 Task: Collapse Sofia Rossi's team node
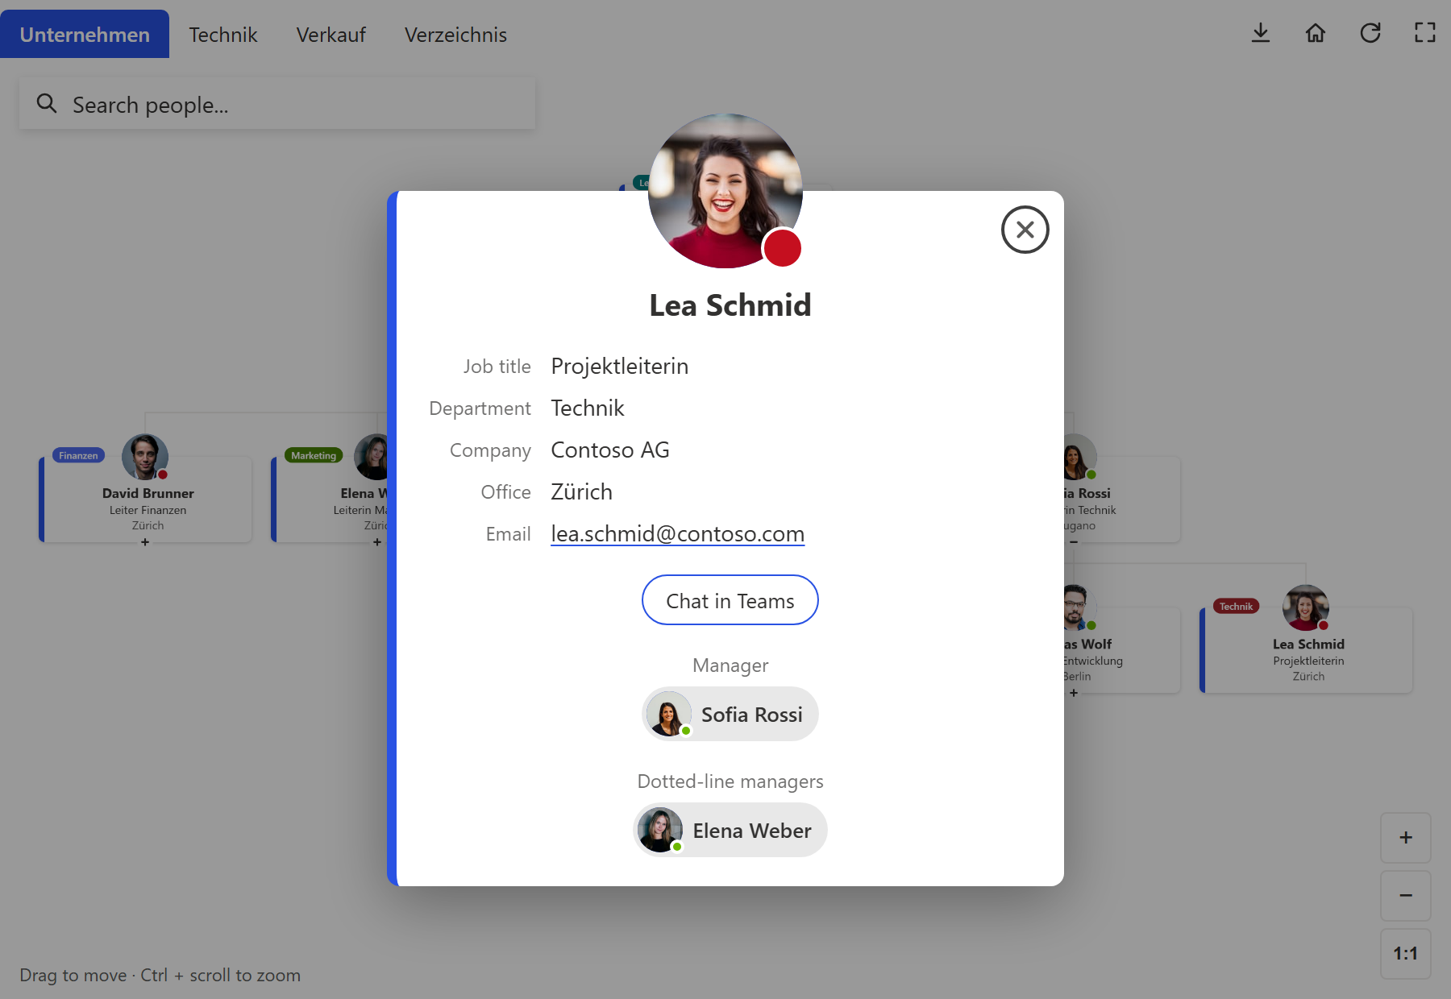click(x=1074, y=542)
